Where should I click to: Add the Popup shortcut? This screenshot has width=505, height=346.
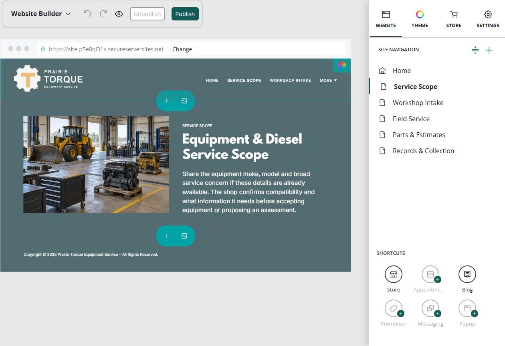467,309
